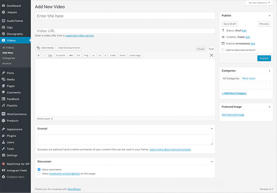Click the Set featured image link

tap(233, 115)
